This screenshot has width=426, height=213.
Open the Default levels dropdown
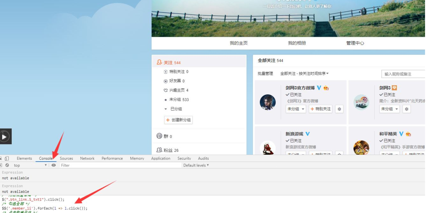point(196,165)
